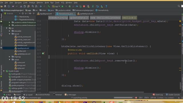Click the Paste toolbar icon
Viewport: 183px width, 103px height.
click(x=28, y=6)
